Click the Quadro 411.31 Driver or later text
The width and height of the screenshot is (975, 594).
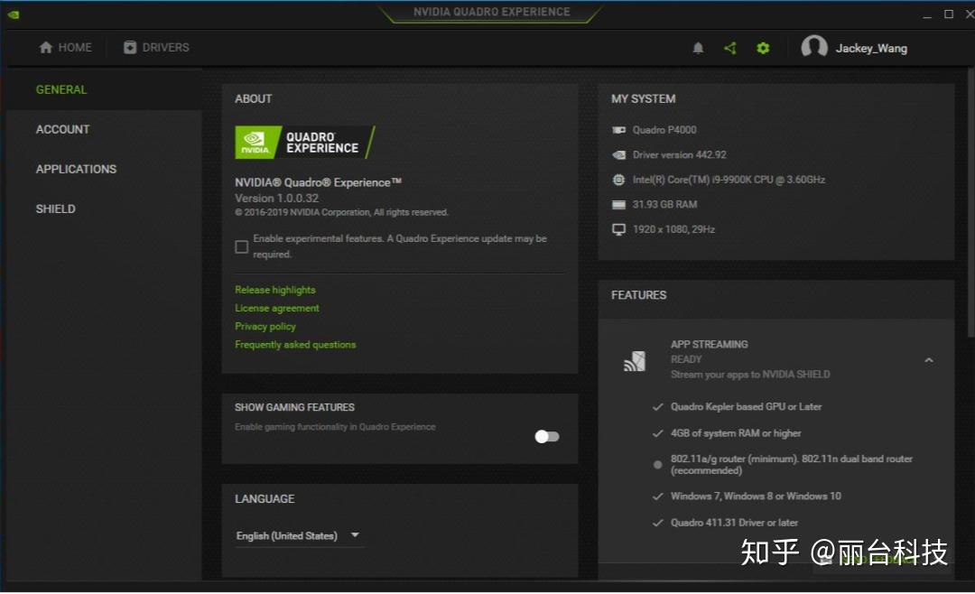[x=734, y=523]
